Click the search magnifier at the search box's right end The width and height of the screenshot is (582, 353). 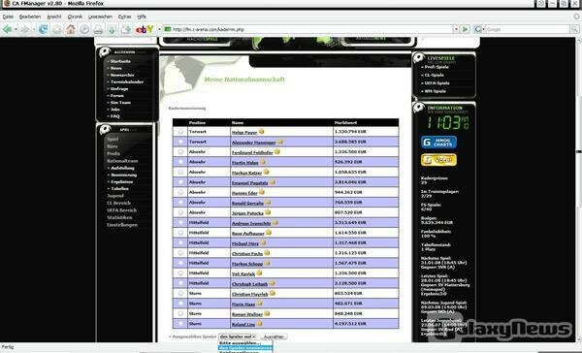click(574, 29)
